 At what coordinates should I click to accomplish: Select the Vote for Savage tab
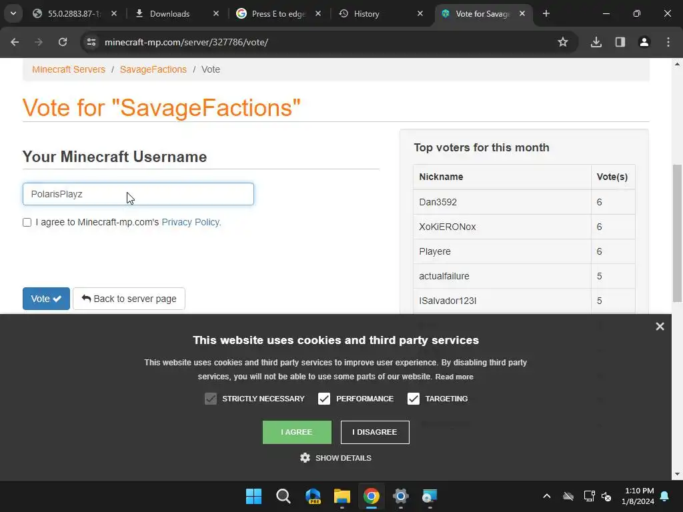pos(483,13)
